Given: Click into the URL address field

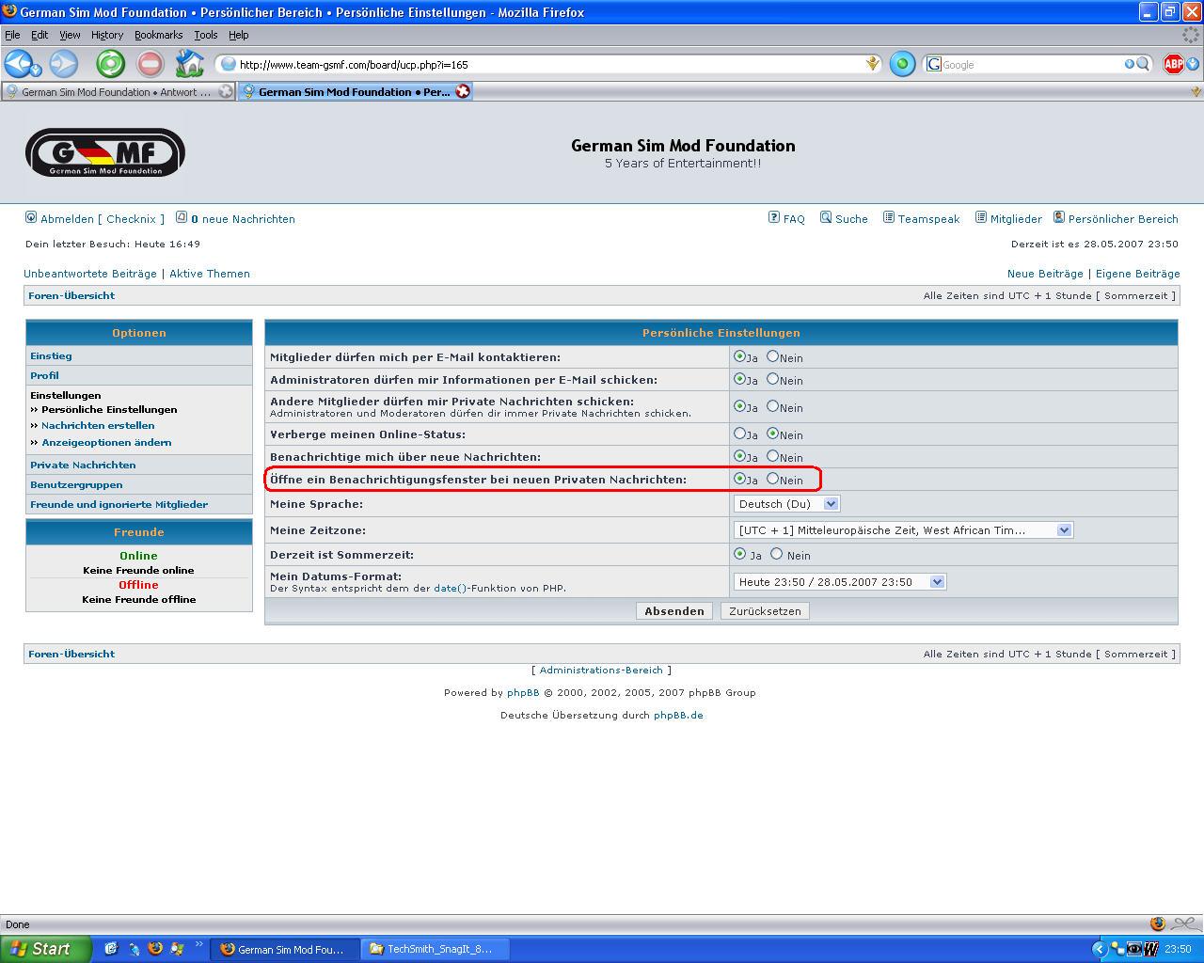Looking at the screenshot, I should pos(546,65).
